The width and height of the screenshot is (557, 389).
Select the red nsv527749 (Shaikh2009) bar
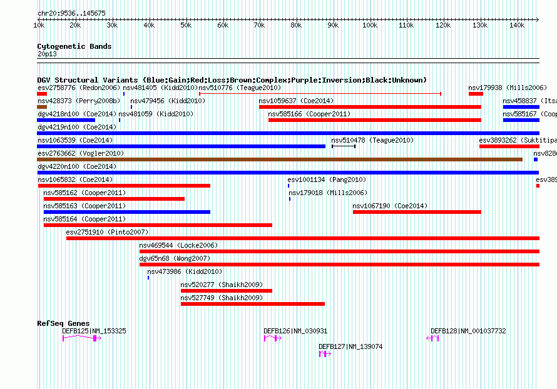click(x=253, y=304)
